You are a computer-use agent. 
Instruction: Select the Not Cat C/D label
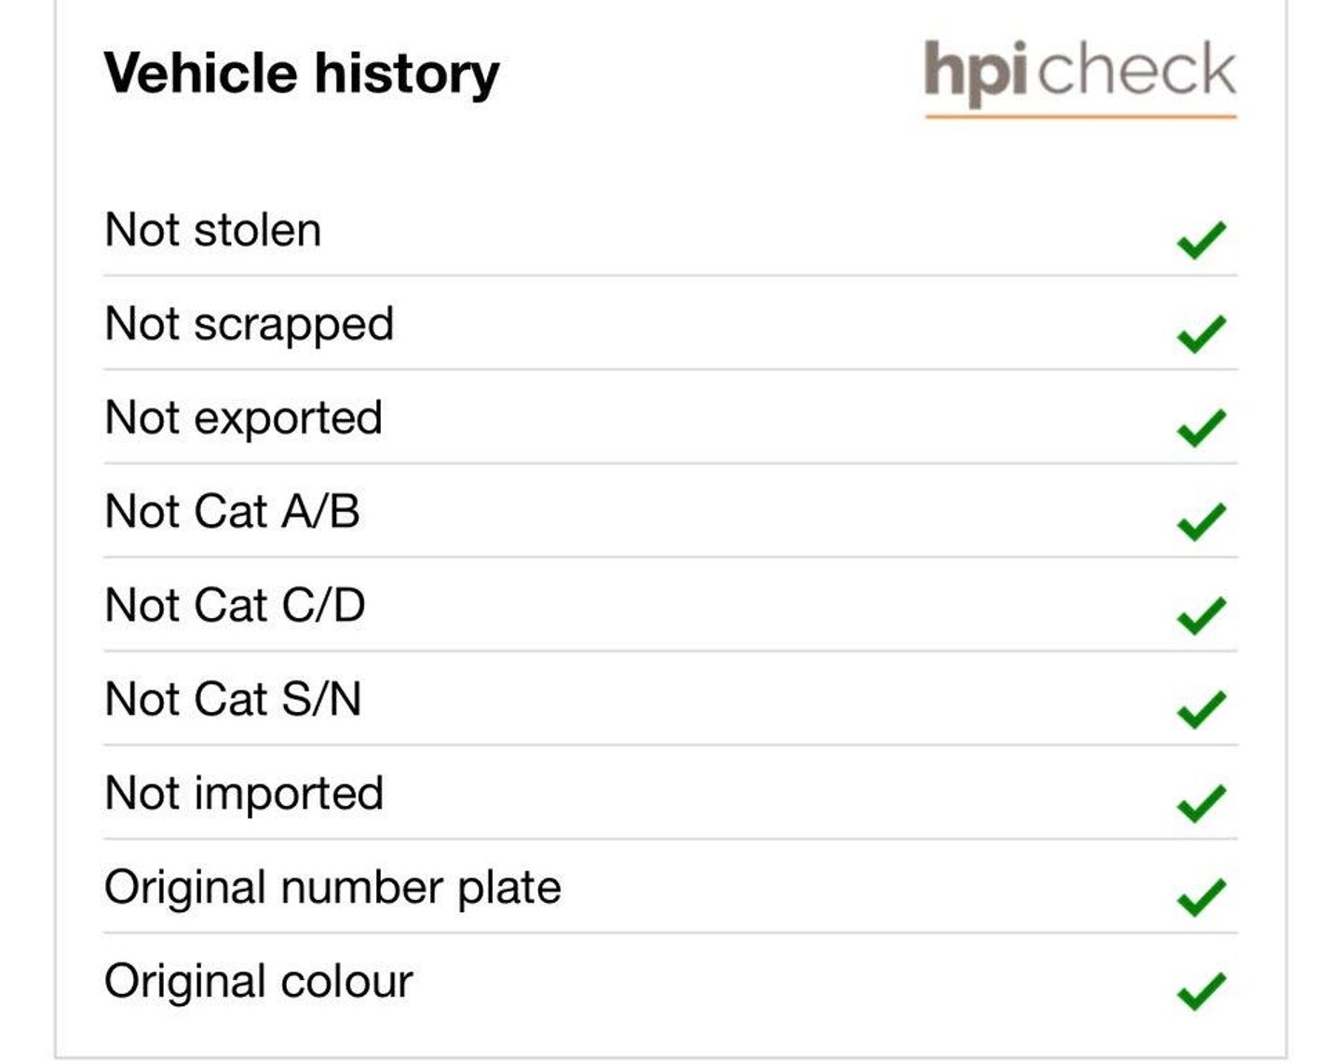point(236,606)
